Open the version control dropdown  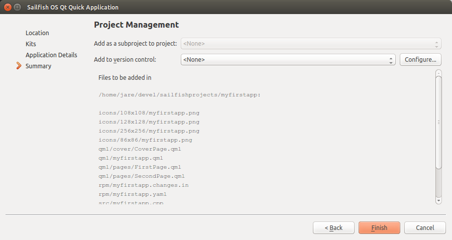pyautogui.click(x=288, y=60)
